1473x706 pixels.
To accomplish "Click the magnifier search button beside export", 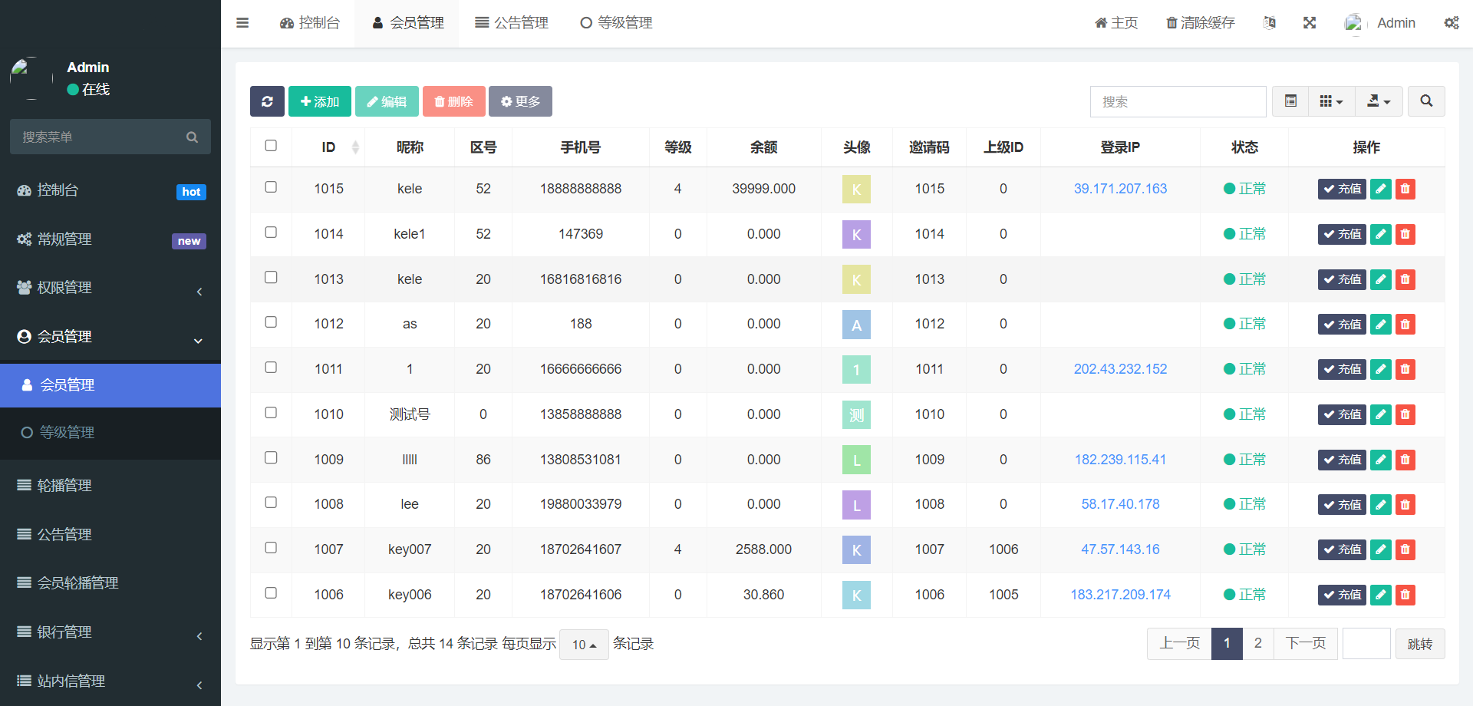I will pos(1426,101).
